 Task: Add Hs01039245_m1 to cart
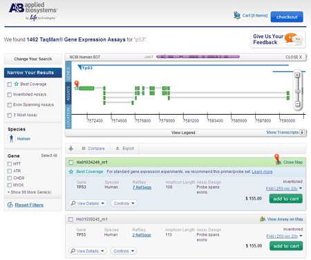point(286,246)
